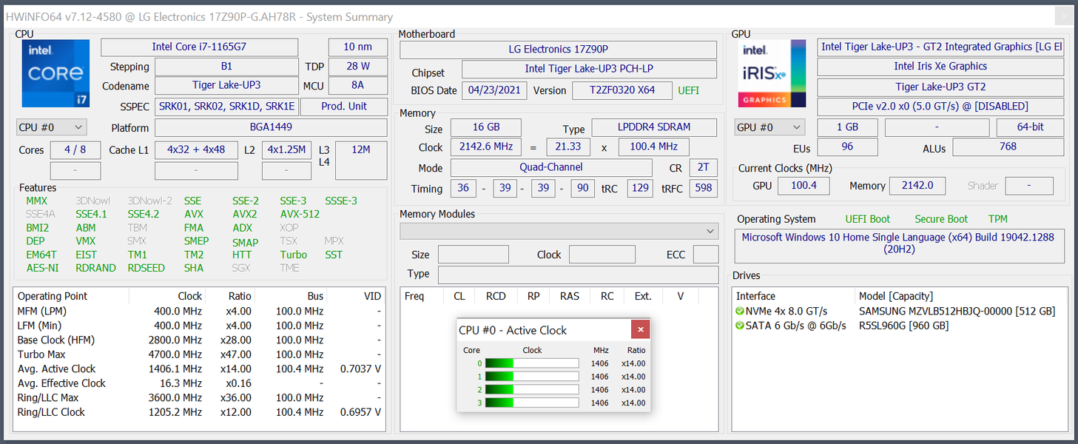The height and width of the screenshot is (444, 1078).
Task: Click the LPDDR4 SDRAM memory type field
Action: 653,128
